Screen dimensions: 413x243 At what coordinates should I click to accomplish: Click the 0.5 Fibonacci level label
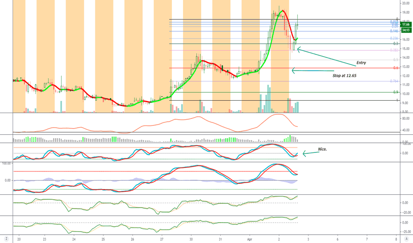point(396,60)
